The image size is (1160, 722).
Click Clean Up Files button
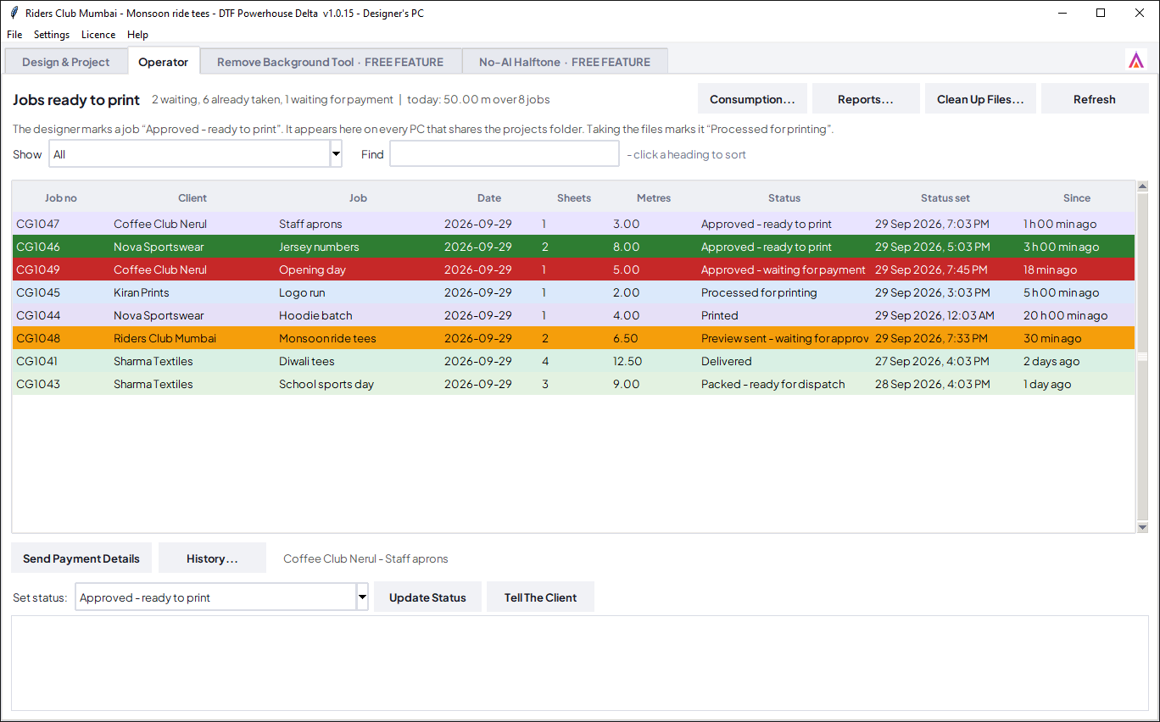pos(980,99)
